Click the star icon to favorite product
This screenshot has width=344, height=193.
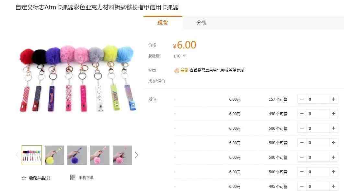tap(24, 178)
